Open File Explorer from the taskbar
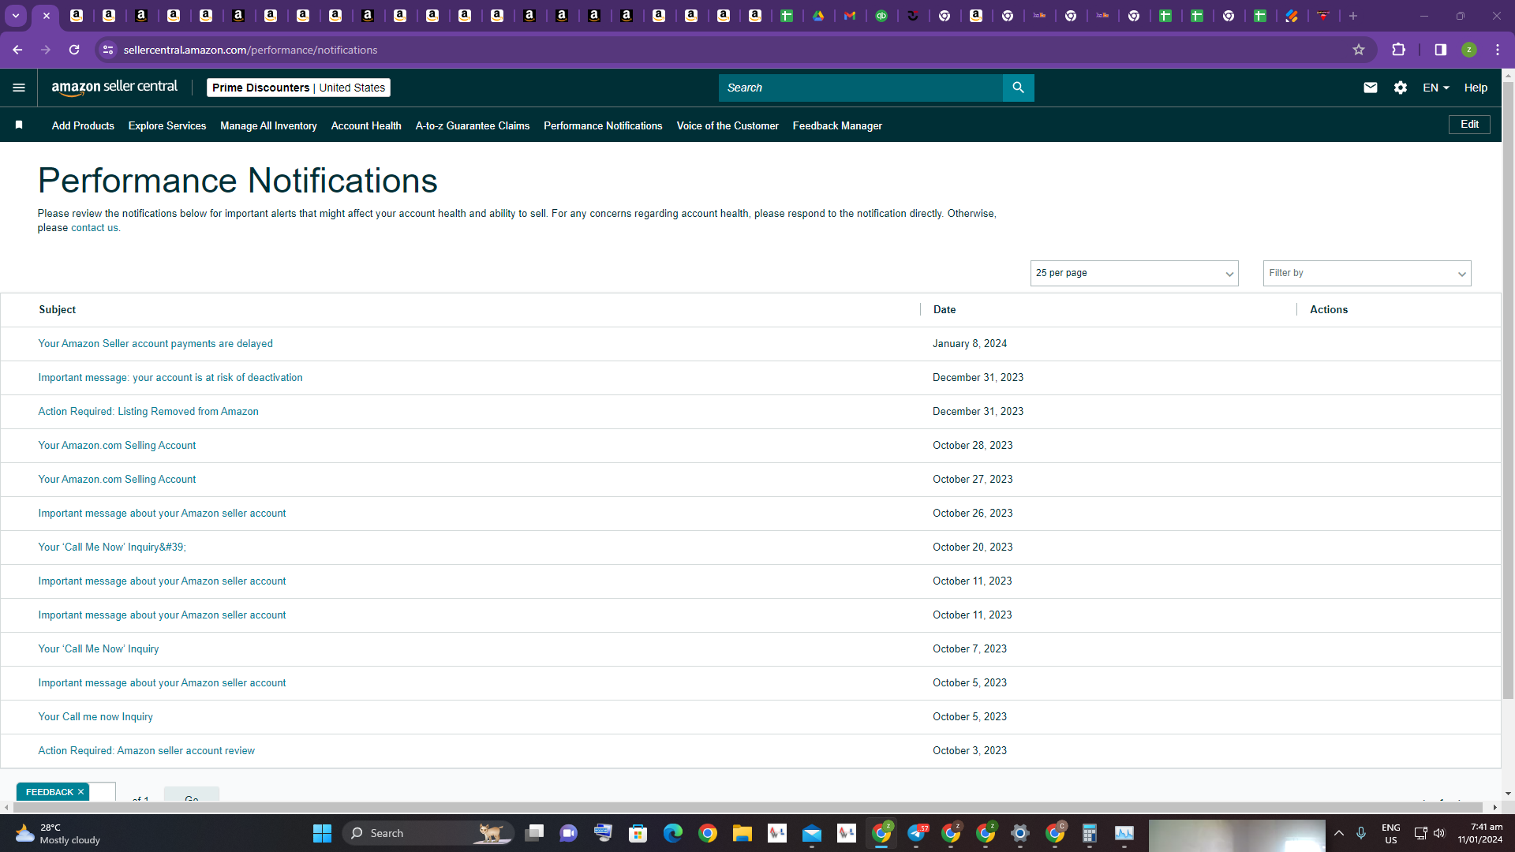 click(x=743, y=833)
